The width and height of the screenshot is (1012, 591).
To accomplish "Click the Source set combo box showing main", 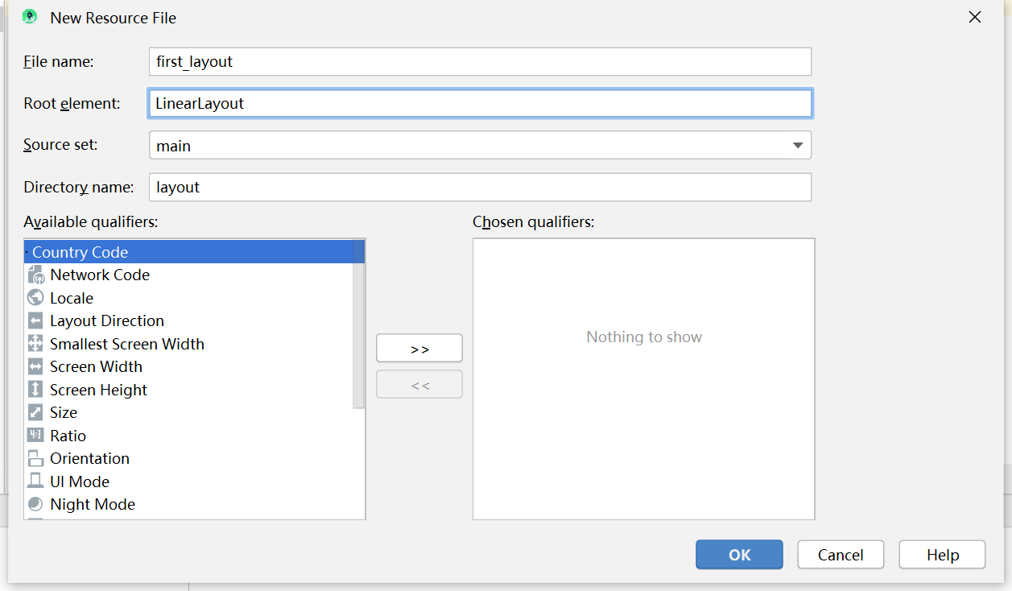I will (x=480, y=146).
